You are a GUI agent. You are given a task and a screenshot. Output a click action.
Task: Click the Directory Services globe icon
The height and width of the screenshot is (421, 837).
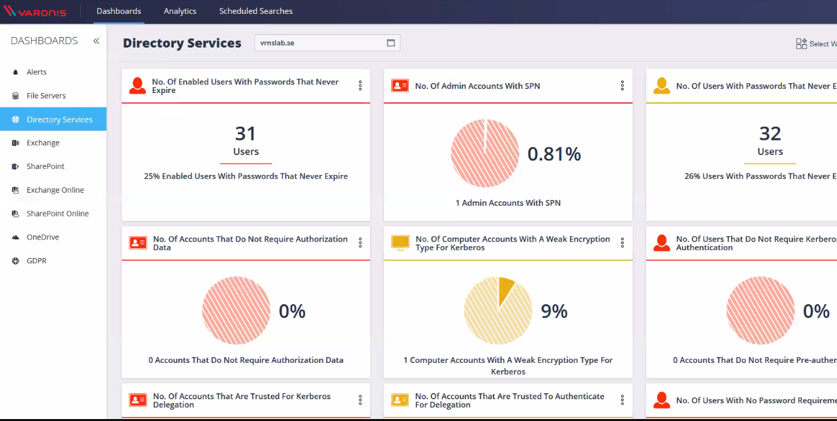click(x=16, y=119)
